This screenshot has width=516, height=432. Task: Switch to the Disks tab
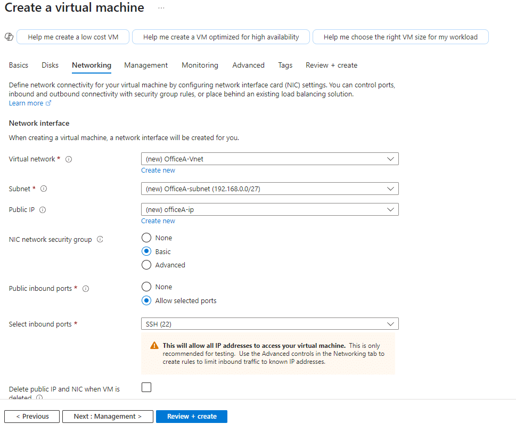click(x=50, y=65)
